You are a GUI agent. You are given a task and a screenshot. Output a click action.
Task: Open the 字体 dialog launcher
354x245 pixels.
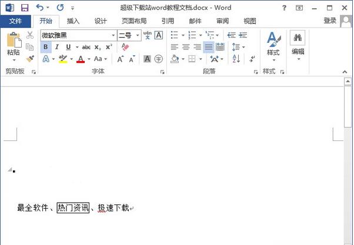pos(162,72)
